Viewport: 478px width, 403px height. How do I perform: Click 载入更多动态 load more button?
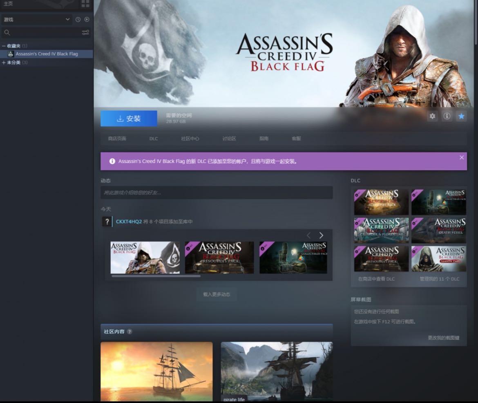(x=217, y=294)
